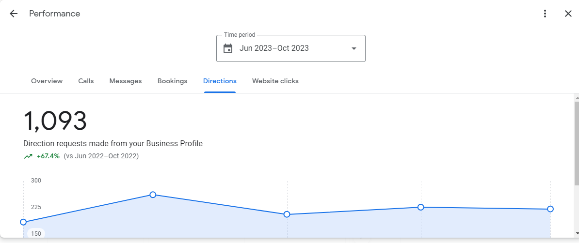Screen dimensions: 579x243
Task: Open the Messages tab
Action: pos(126,81)
